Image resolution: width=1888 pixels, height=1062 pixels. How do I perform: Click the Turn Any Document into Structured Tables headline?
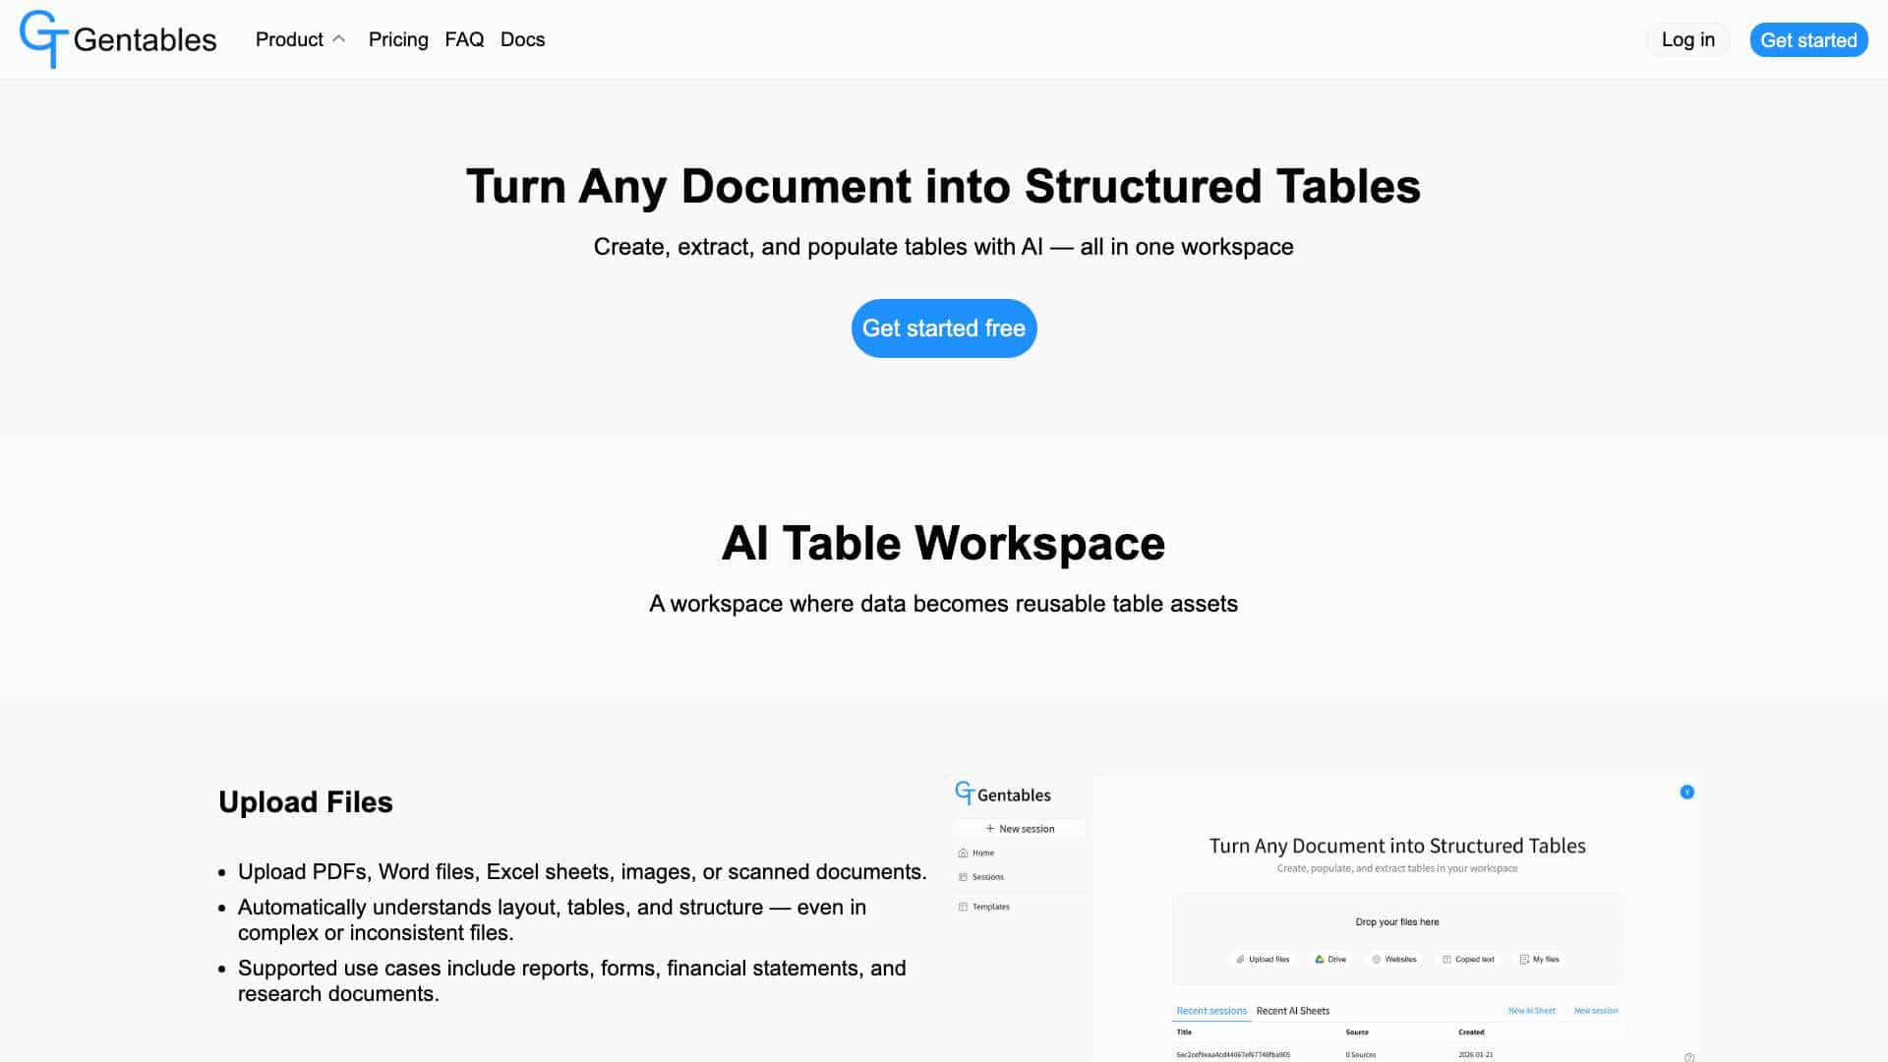point(944,187)
